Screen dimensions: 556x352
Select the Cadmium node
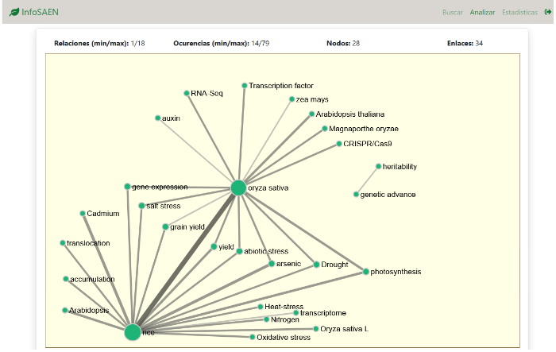point(83,213)
